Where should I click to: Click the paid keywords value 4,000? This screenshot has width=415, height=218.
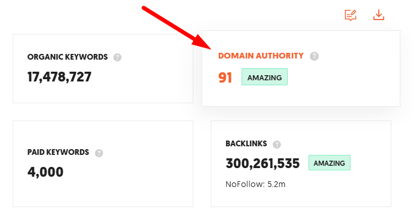point(45,172)
